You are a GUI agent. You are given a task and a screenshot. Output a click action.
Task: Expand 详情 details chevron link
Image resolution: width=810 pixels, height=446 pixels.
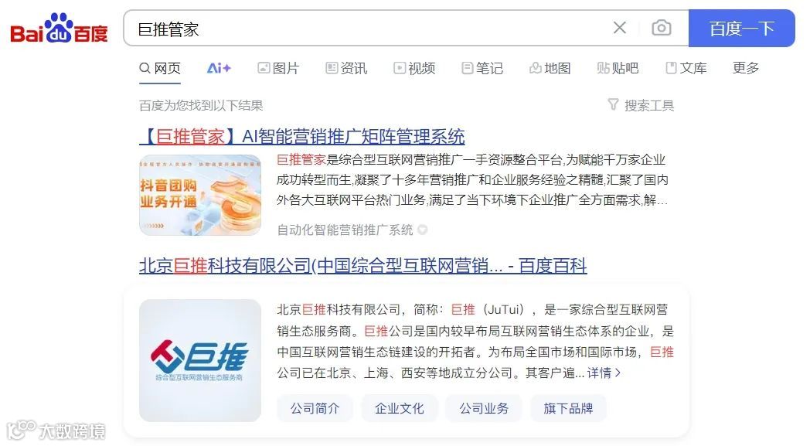[604, 373]
